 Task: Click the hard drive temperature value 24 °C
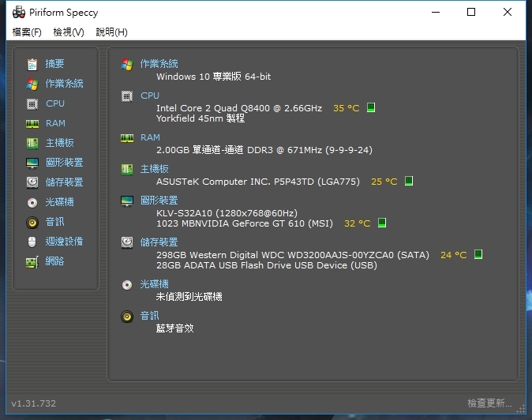453,255
